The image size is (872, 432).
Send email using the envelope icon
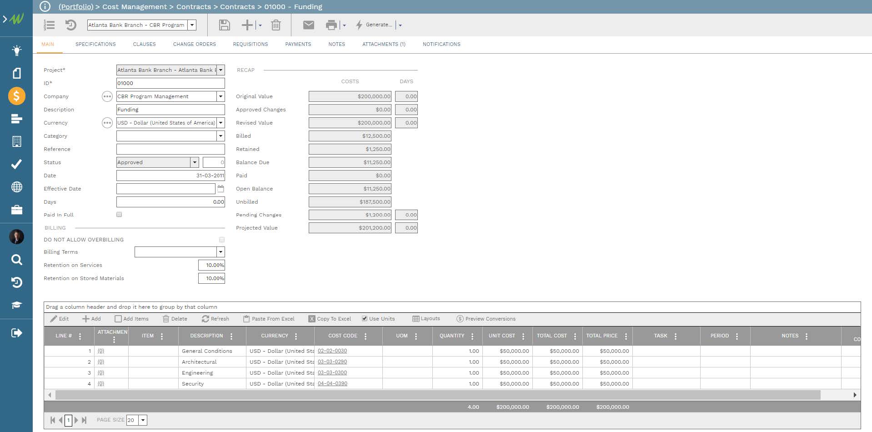[x=308, y=25]
